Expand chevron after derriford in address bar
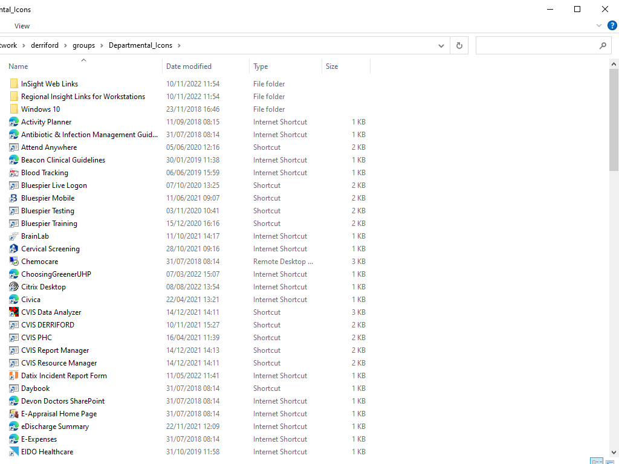The height and width of the screenshot is (464, 619). pos(65,45)
